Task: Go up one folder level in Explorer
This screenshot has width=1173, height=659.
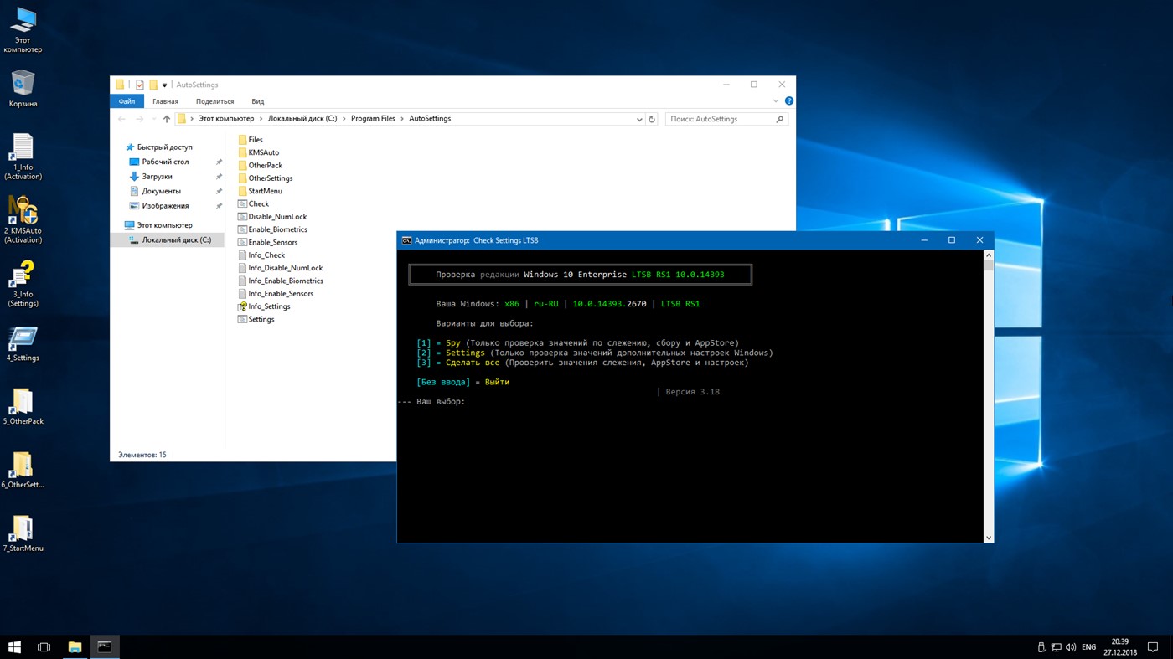Action: point(167,119)
